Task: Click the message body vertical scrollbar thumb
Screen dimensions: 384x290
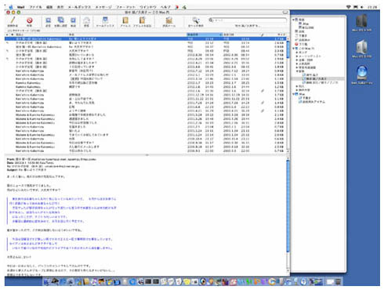Action: (288, 206)
